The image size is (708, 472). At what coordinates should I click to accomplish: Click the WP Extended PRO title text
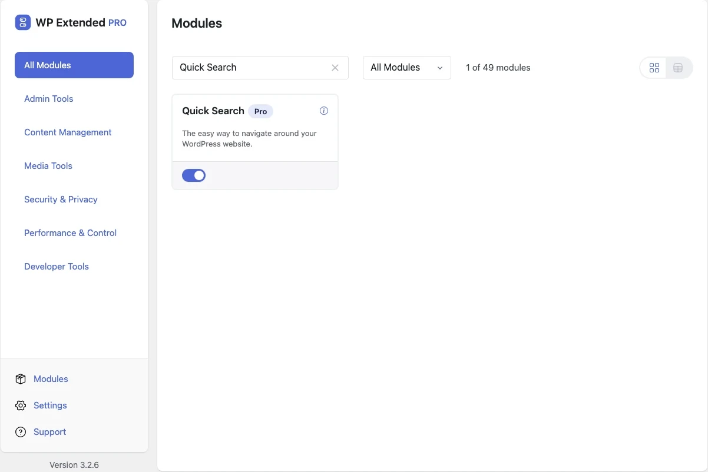tap(81, 23)
